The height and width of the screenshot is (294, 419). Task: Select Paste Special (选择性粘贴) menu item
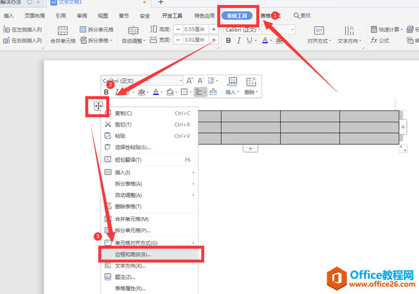click(x=149, y=147)
